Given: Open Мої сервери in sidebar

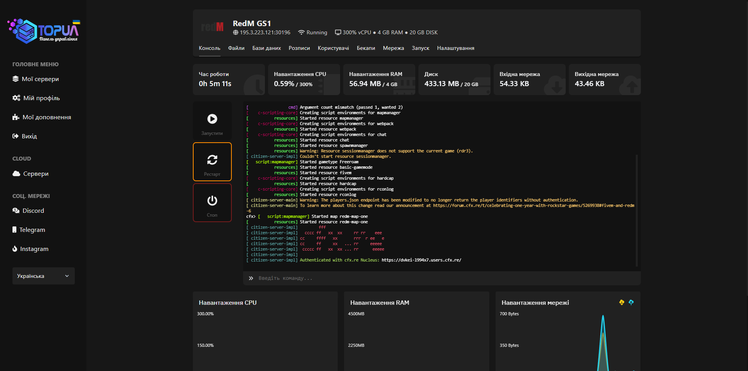Looking at the screenshot, I should click(40, 79).
